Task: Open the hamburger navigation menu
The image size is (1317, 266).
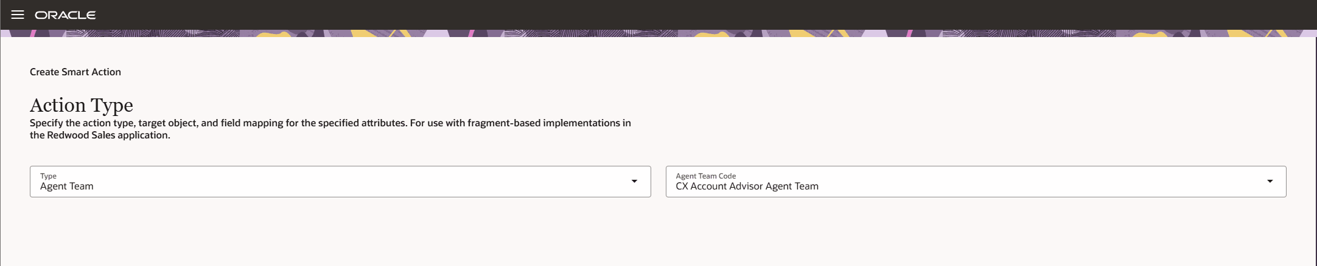Action: tap(18, 15)
